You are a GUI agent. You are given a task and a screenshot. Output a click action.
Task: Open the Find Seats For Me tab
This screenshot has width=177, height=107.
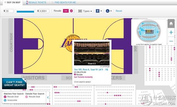tap(65, 2)
